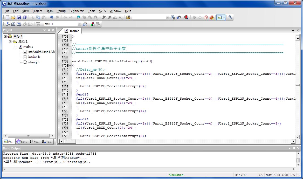Open Project panel options dropdown arrow

point(44,30)
